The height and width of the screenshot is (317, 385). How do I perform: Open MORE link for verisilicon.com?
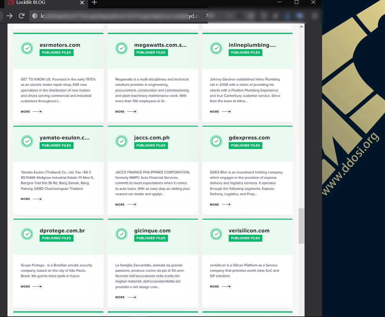point(221,287)
